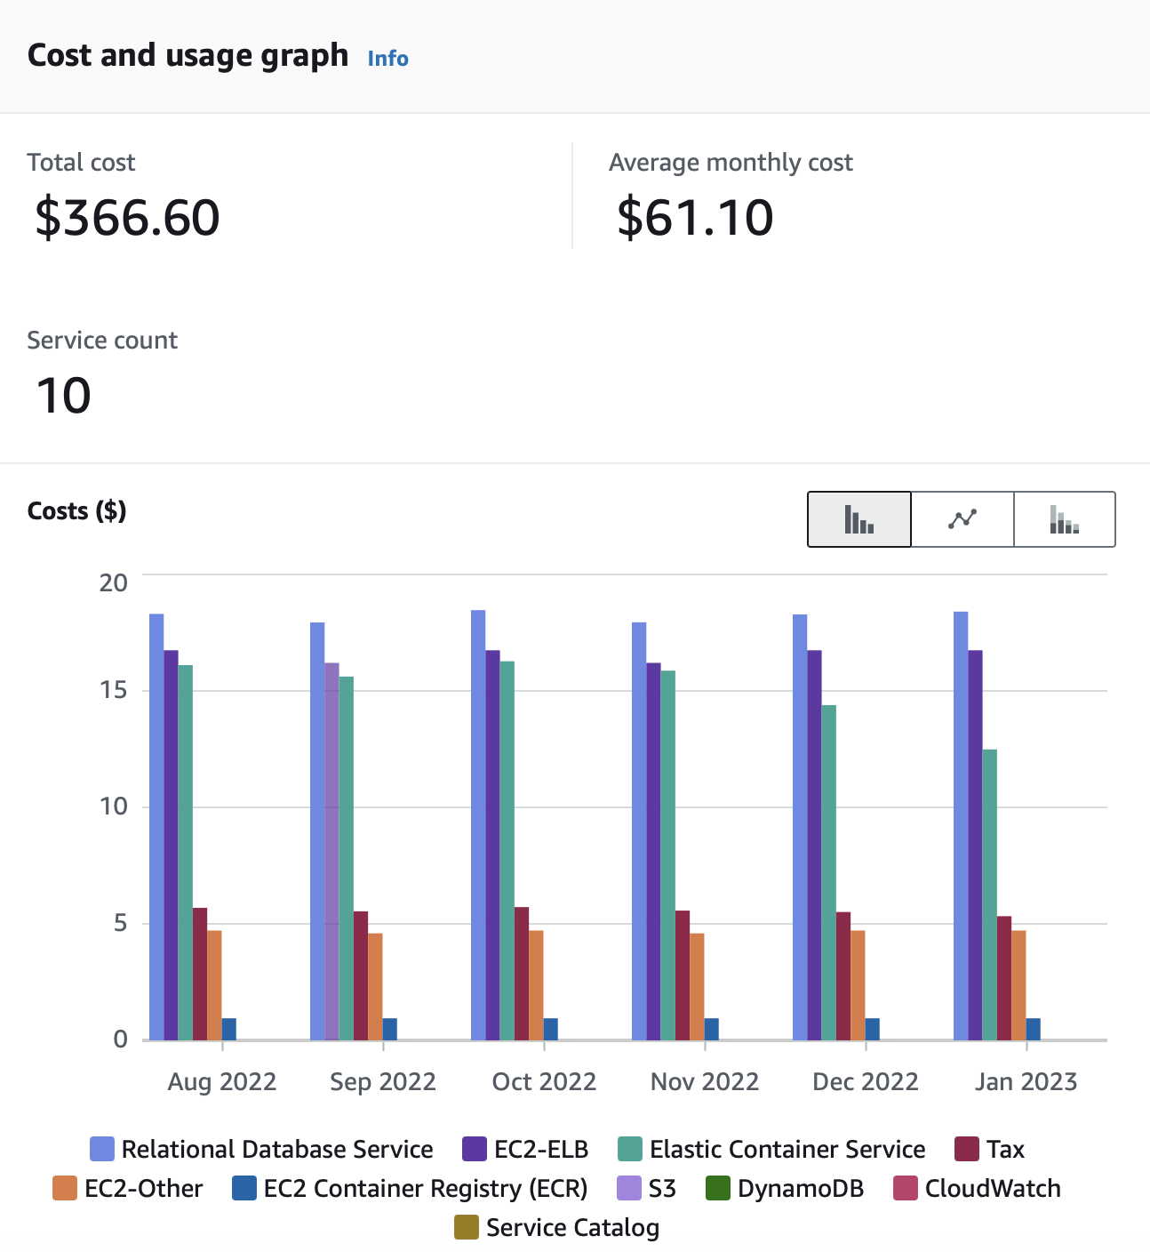Hide Elastic Container Service series in legend

tap(771, 1149)
